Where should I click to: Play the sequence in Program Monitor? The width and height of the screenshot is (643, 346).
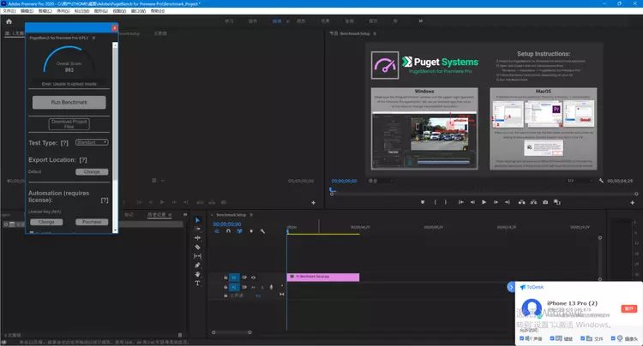484,202
